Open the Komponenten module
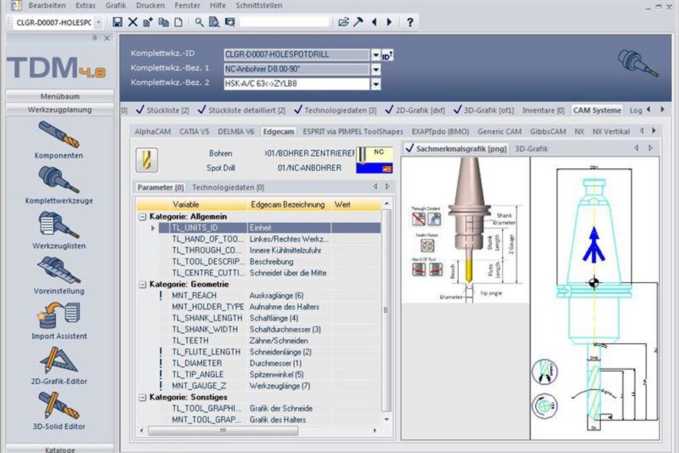 (x=59, y=140)
